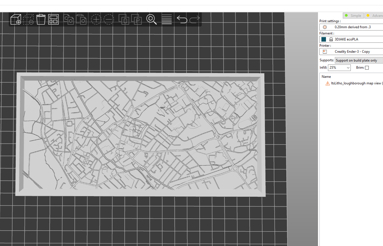Open the Arrange tool
The width and height of the screenshot is (383, 246).
click(53, 19)
